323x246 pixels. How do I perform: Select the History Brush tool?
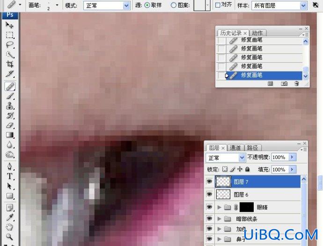10,115
